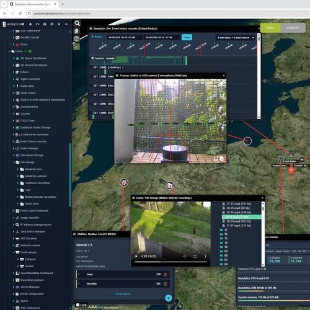
Task: Click the browser address bar URL
Action: (61, 14)
